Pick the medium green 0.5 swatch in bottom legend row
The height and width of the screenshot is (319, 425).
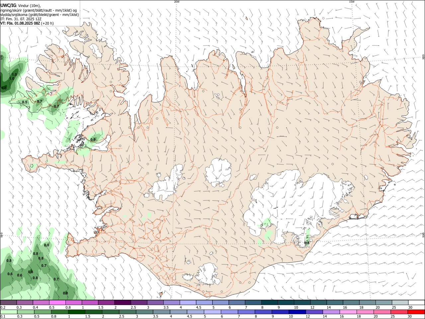tap(43, 312)
